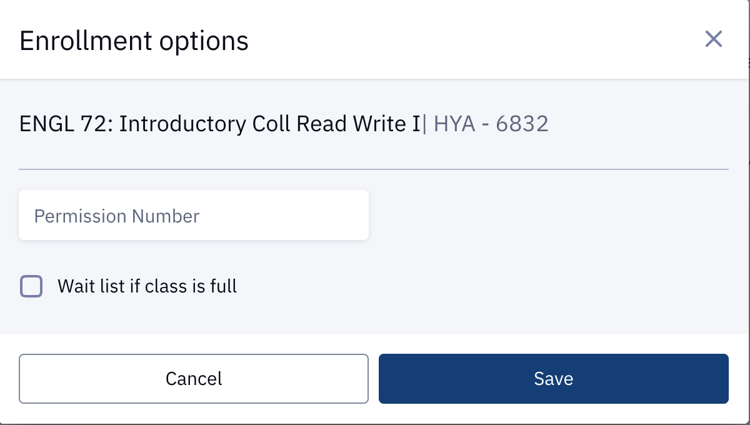750x425 pixels.
Task: Click inside the Permission Number field
Action: pyautogui.click(x=194, y=215)
